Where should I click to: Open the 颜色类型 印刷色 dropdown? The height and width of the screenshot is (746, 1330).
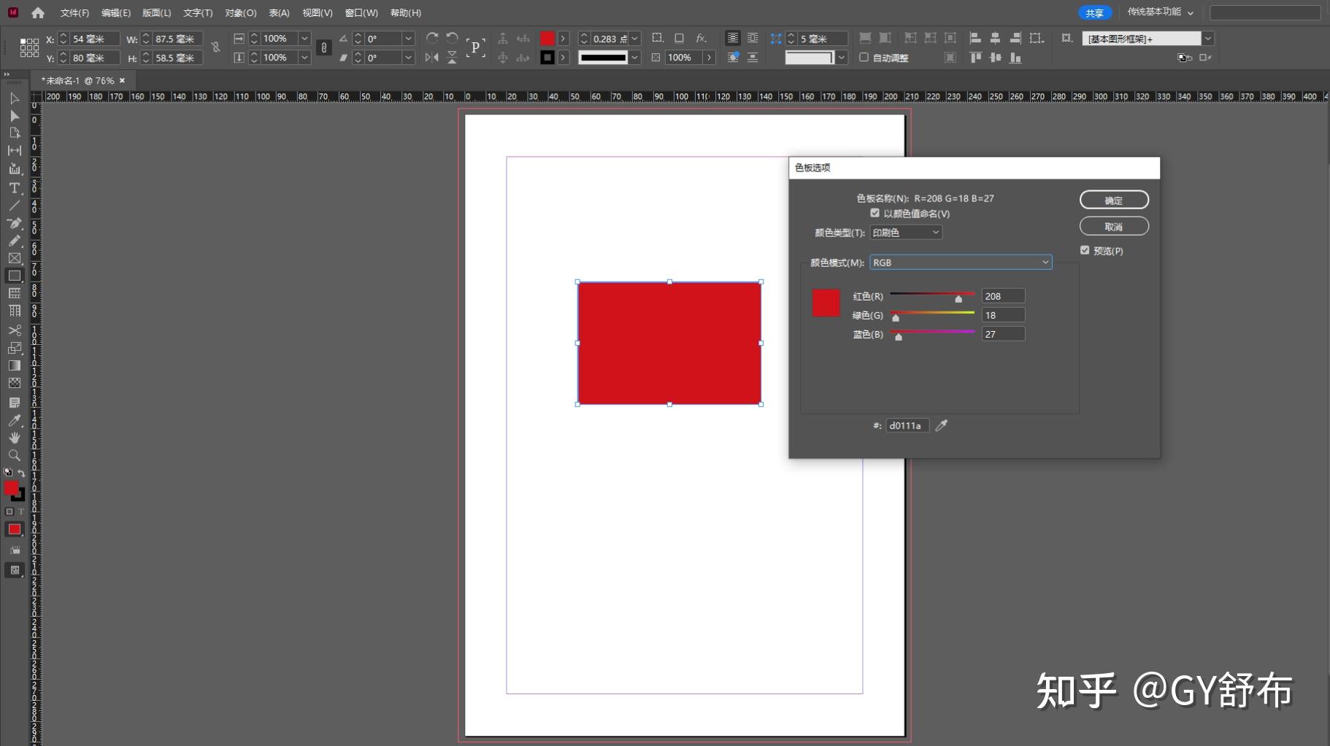(x=905, y=232)
